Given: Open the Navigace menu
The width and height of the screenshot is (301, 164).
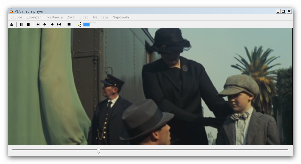Looking at the screenshot, I should [100, 17].
